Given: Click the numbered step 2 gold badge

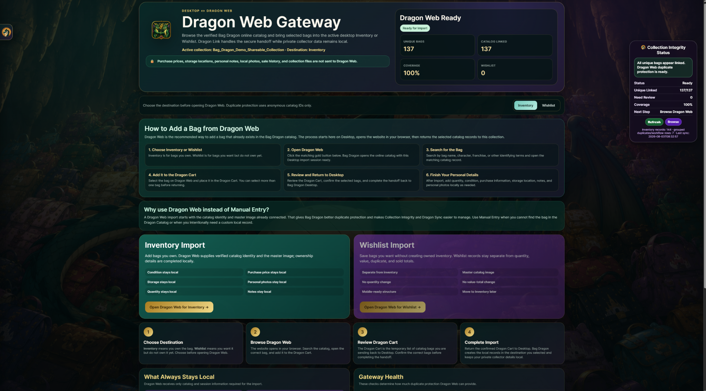Looking at the screenshot, I should (255, 332).
